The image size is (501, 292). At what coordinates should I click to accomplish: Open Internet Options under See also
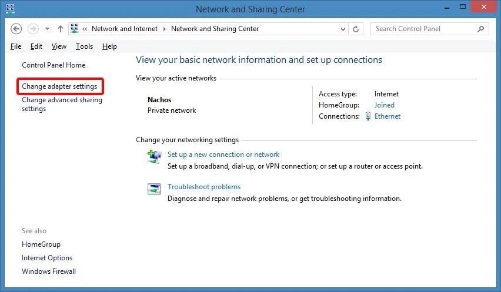[x=47, y=258]
